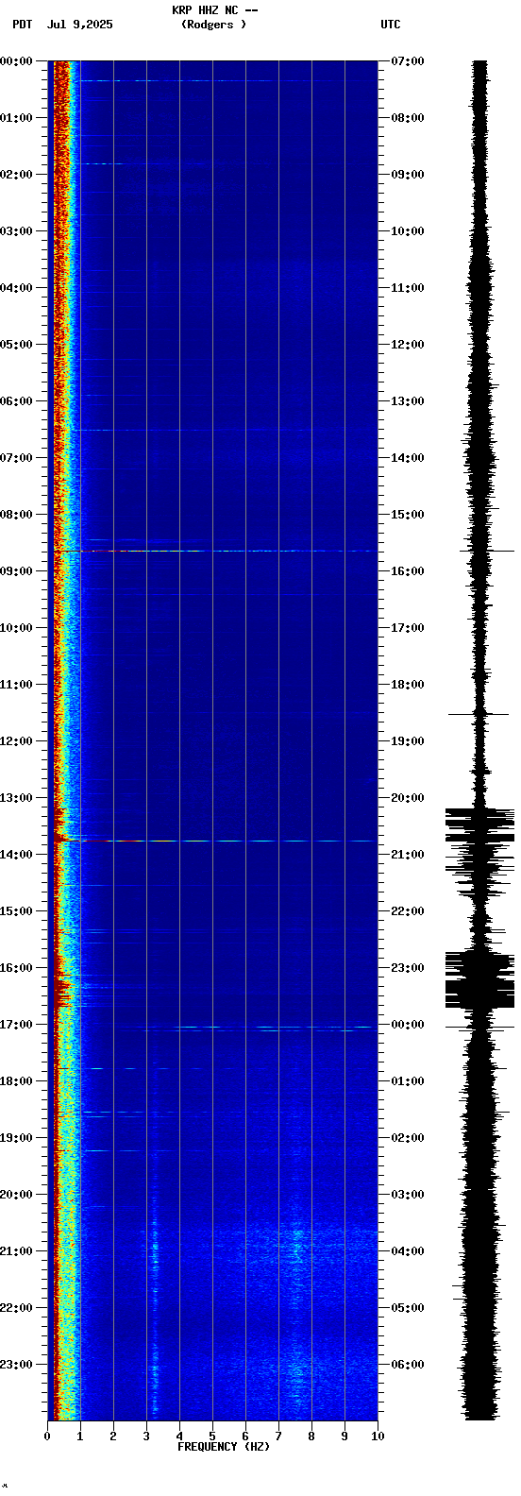The image size is (521, 1496).
Task: Select the PDT time label 04:00
Action: pos(16,288)
